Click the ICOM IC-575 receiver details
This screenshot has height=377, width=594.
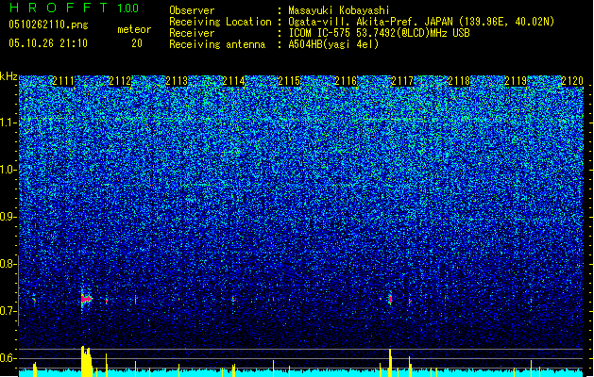click(380, 33)
